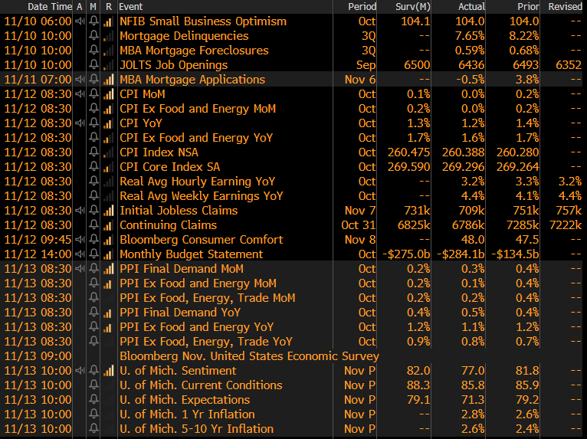Click the speaker icon for Initial Jobless Claims
Image resolution: width=587 pixels, height=439 pixels.
[x=80, y=211]
